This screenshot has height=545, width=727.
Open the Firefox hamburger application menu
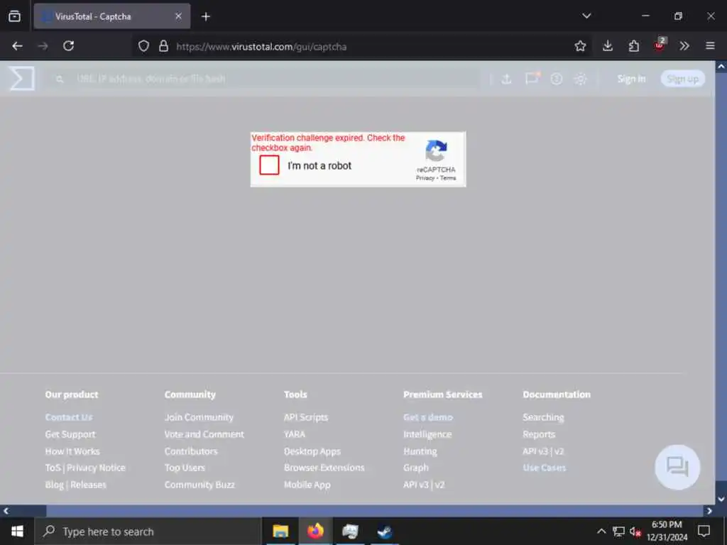tap(710, 46)
